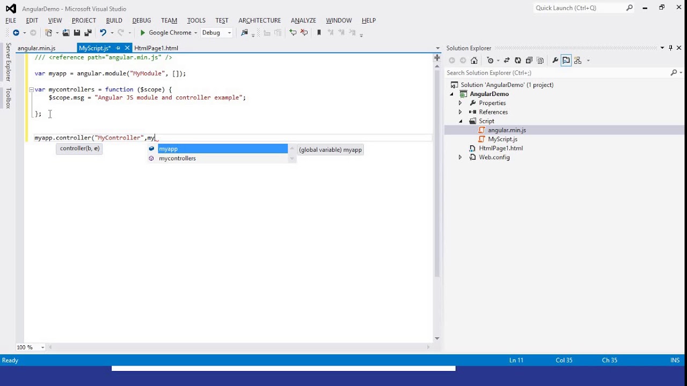Open the Server Explorer side tab
This screenshot has width=687, height=386.
[x=8, y=62]
